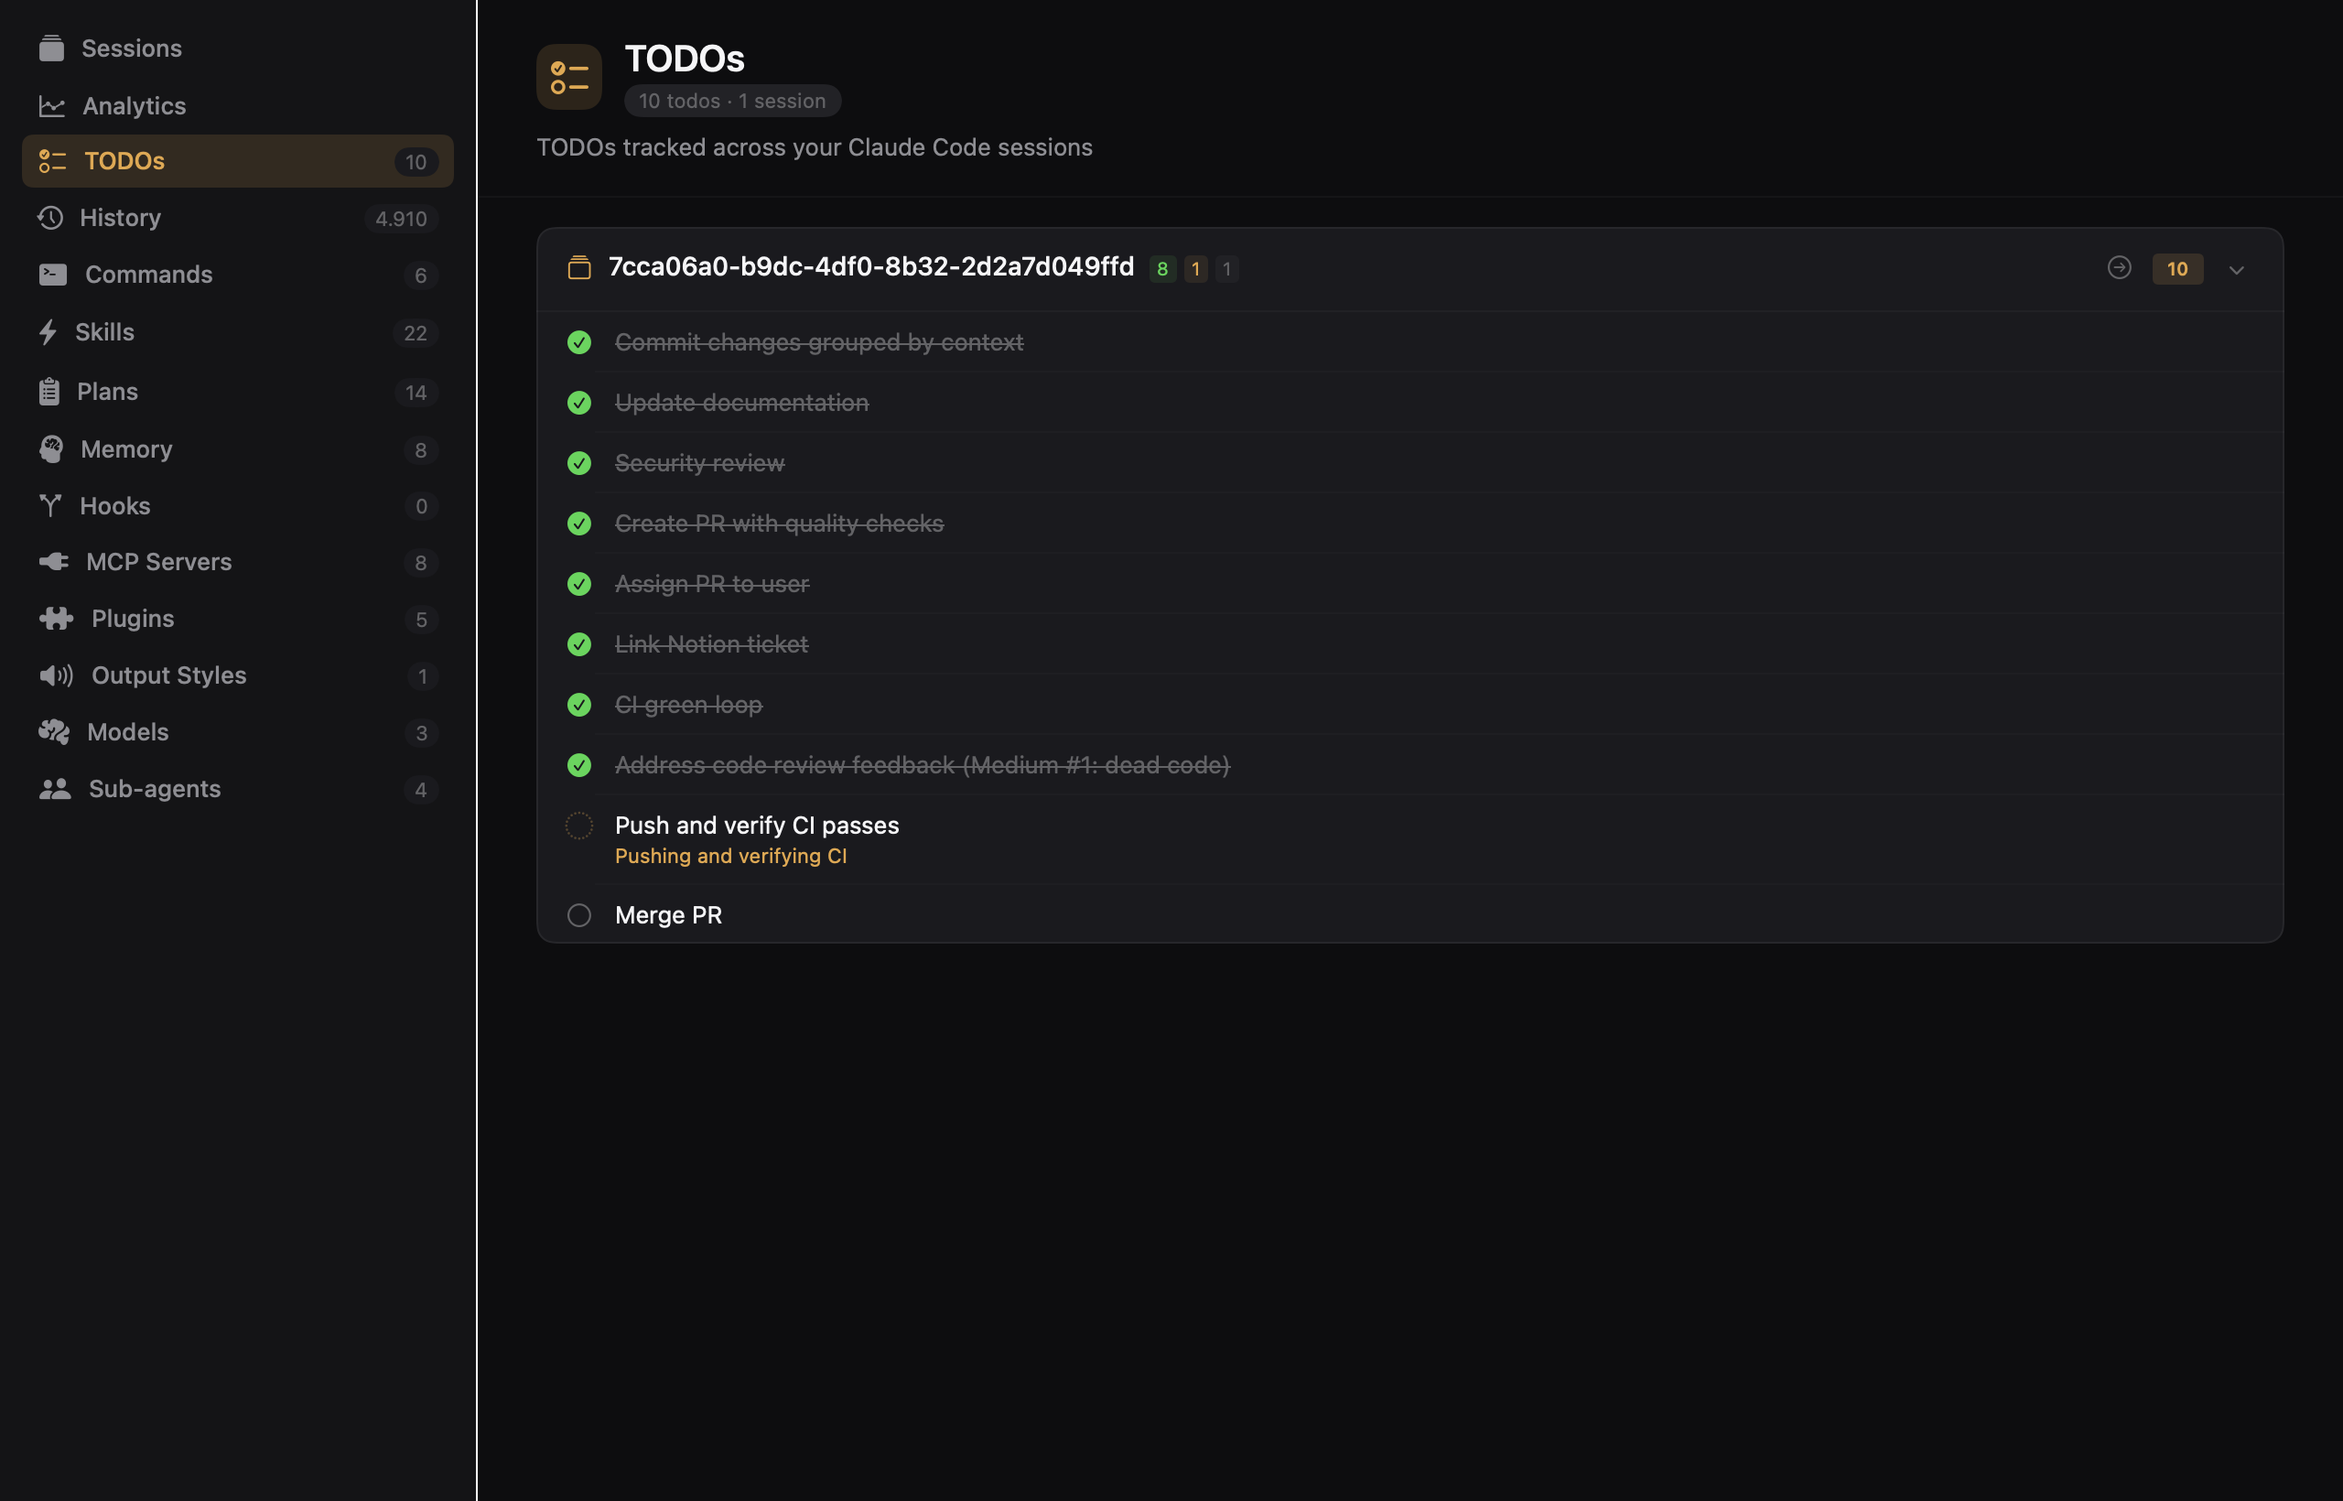Select the TODOs icon in the sidebar
This screenshot has width=2343, height=1501.
pyautogui.click(x=53, y=161)
